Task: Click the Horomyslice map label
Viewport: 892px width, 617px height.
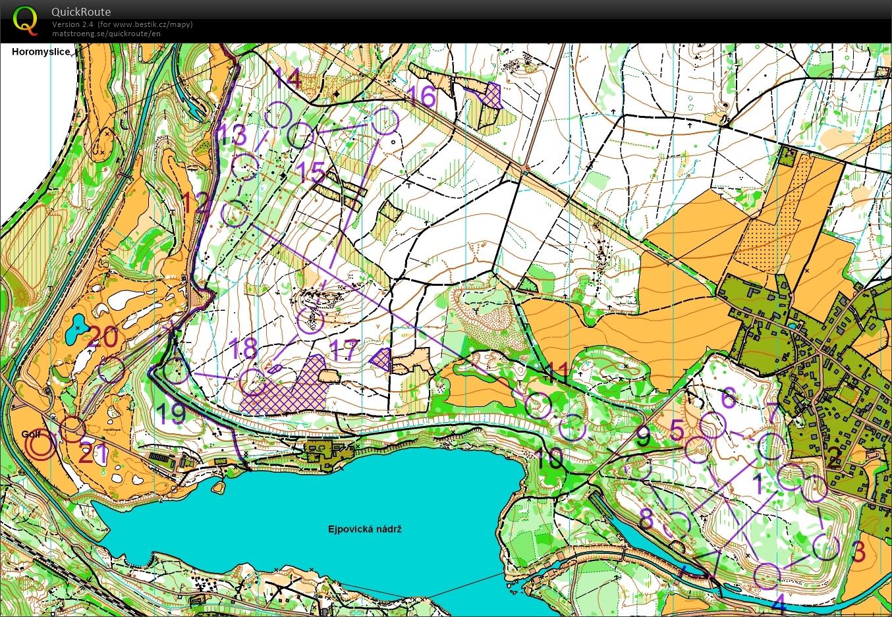Action: pyautogui.click(x=41, y=52)
